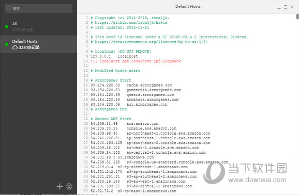The width and height of the screenshot is (299, 195).
Task: Click the '# Armorgames End' comment
Action: pyautogui.click(x=109, y=109)
